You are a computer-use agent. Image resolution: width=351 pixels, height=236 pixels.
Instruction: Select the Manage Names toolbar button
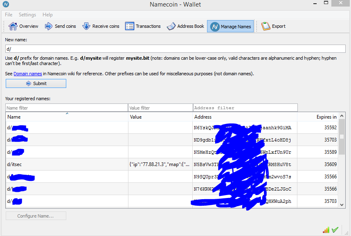coord(230,27)
